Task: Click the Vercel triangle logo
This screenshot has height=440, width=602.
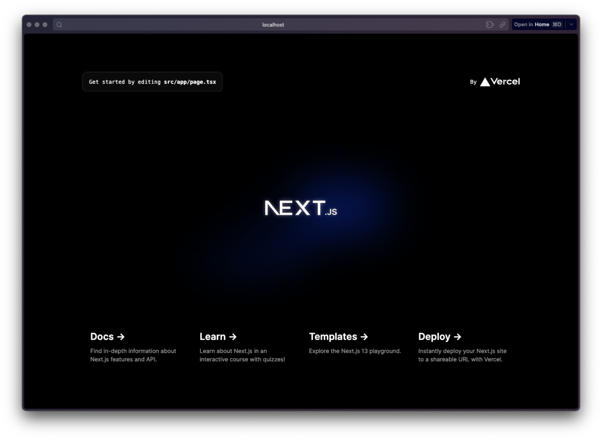Action: 485,82
